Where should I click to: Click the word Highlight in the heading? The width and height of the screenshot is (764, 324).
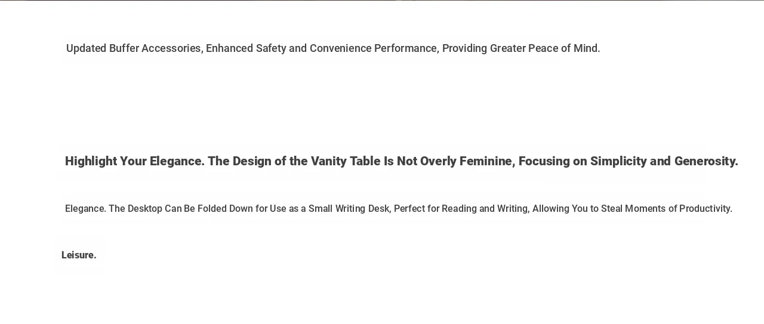[x=91, y=161]
